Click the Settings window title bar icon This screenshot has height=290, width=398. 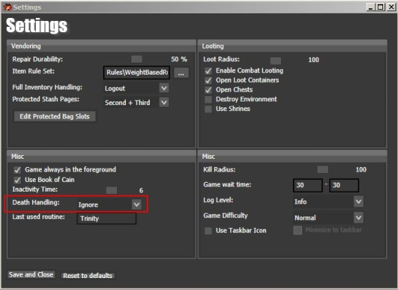[x=7, y=7]
